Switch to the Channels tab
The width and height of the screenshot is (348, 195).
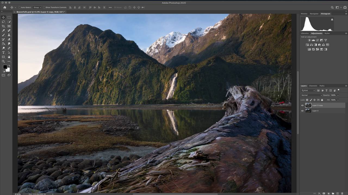[313, 86]
